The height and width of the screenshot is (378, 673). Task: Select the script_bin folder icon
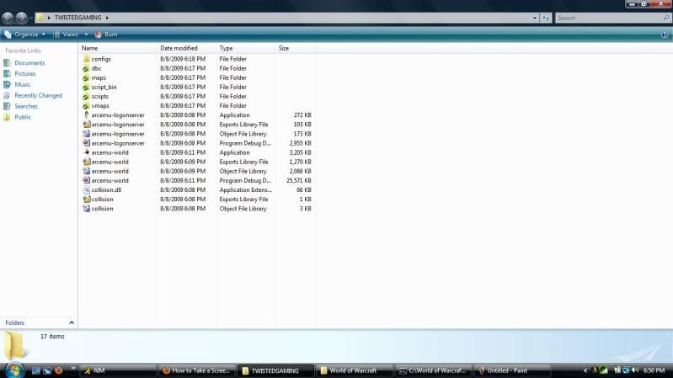[86, 87]
